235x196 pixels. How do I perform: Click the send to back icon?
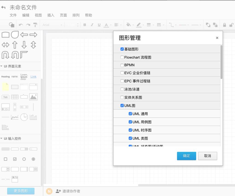tap(215, 25)
